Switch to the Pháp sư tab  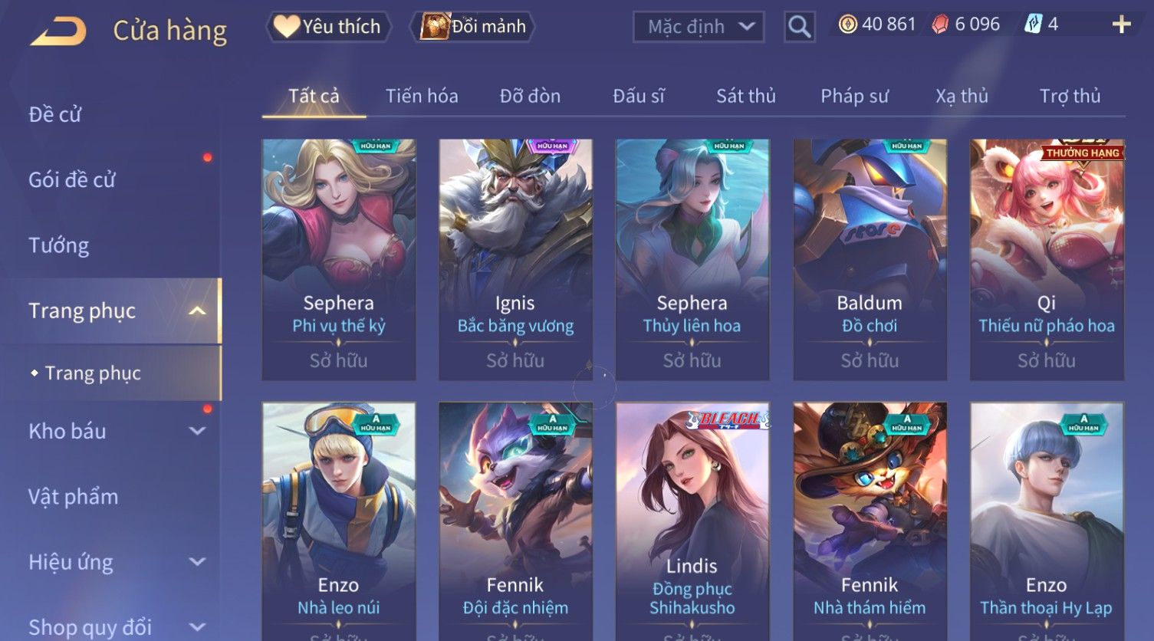854,96
